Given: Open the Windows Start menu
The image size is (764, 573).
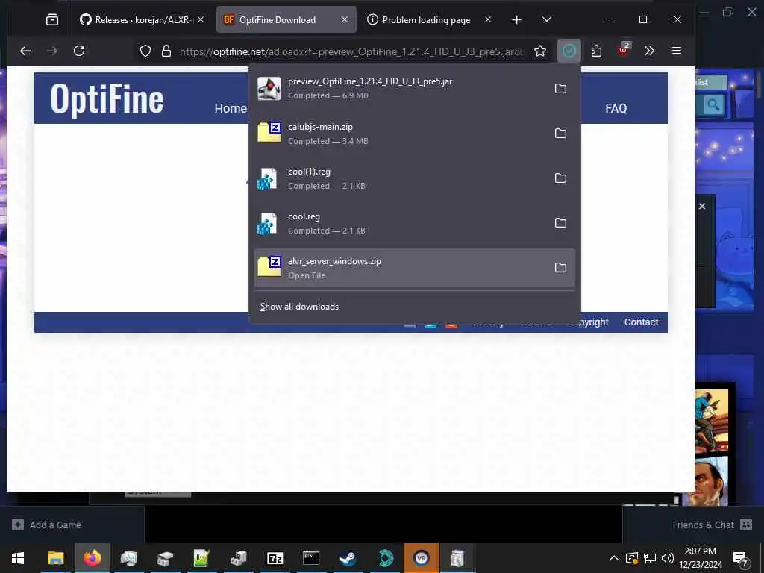Looking at the screenshot, I should click(x=18, y=558).
